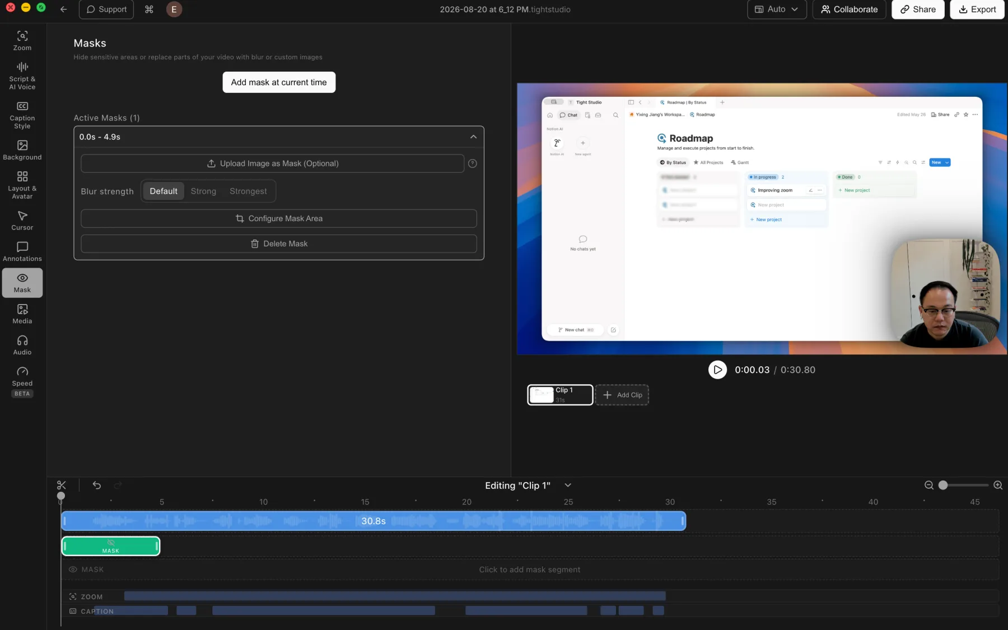Click the Export button

click(x=977, y=10)
